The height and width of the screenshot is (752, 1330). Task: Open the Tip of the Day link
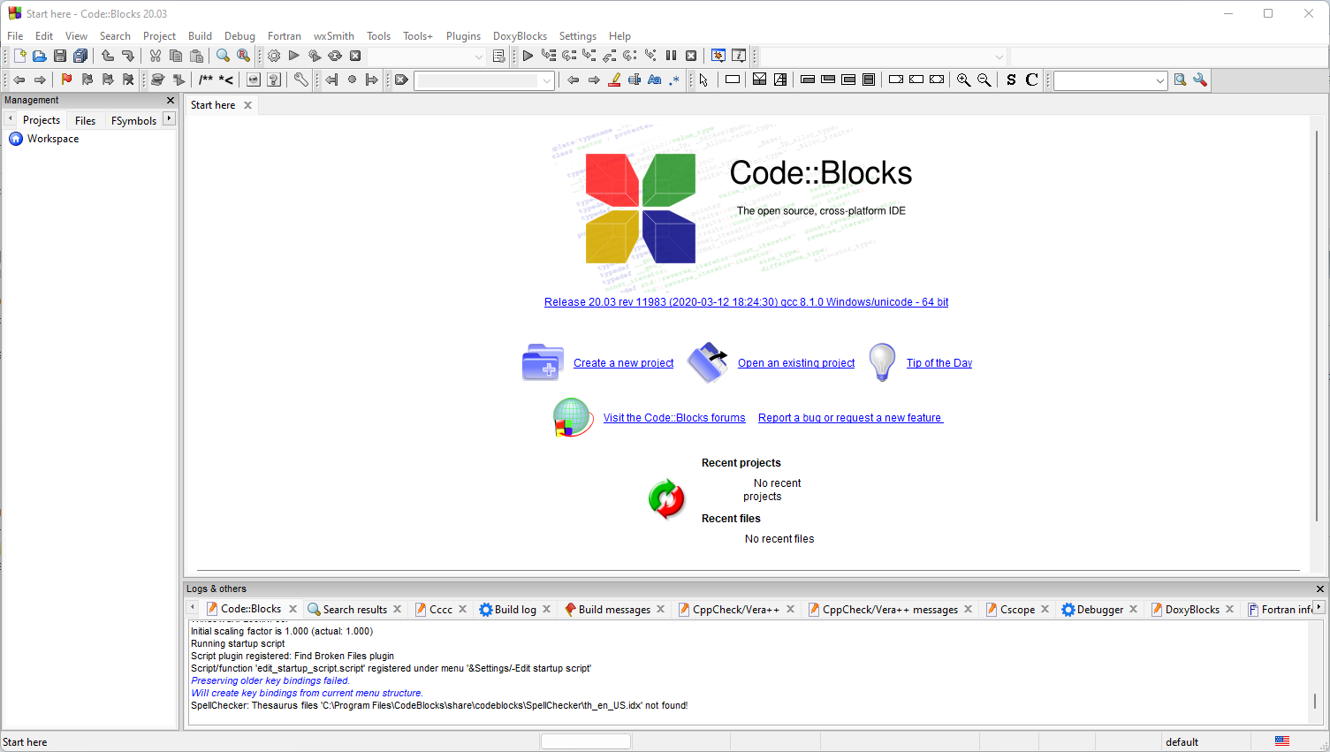click(939, 363)
